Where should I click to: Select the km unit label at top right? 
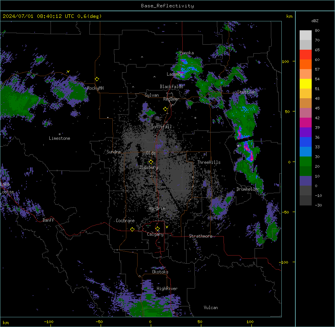[x=289, y=16]
